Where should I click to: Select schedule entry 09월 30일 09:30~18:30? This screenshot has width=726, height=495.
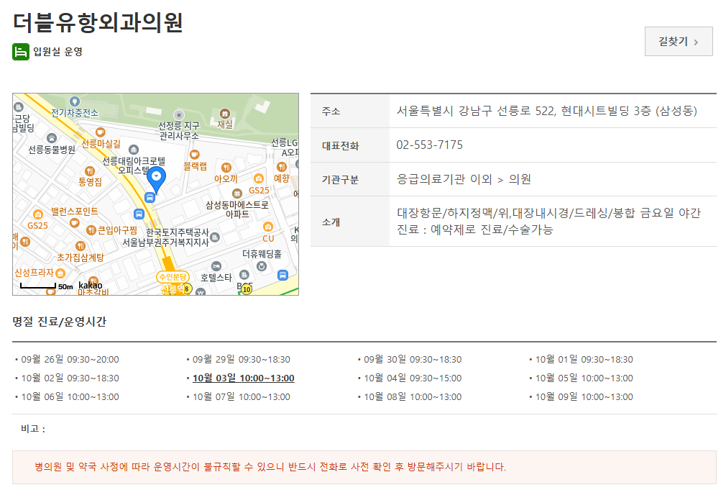[x=412, y=359]
